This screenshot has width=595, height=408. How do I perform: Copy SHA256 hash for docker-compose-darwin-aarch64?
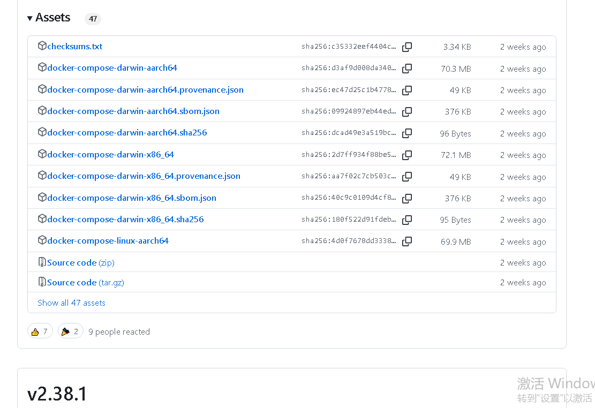(x=407, y=69)
